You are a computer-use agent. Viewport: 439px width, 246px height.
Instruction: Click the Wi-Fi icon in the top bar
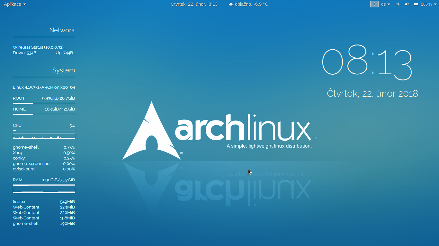398,4
